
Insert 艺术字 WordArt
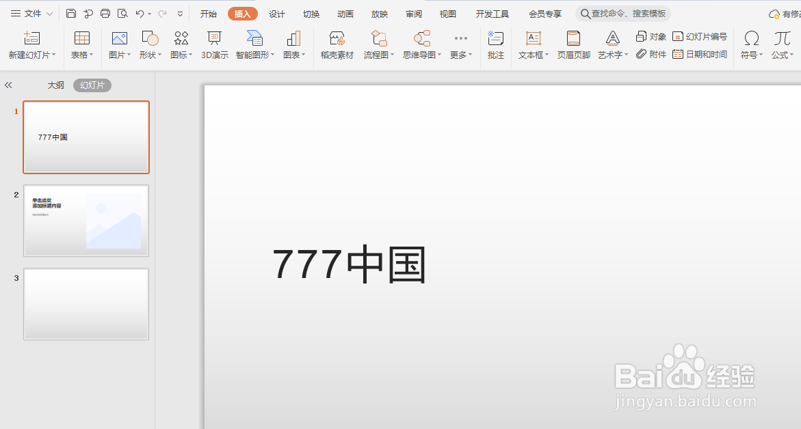611,44
